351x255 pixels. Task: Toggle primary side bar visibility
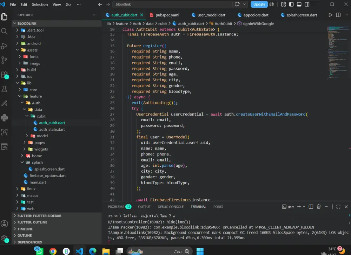pos(291,4)
